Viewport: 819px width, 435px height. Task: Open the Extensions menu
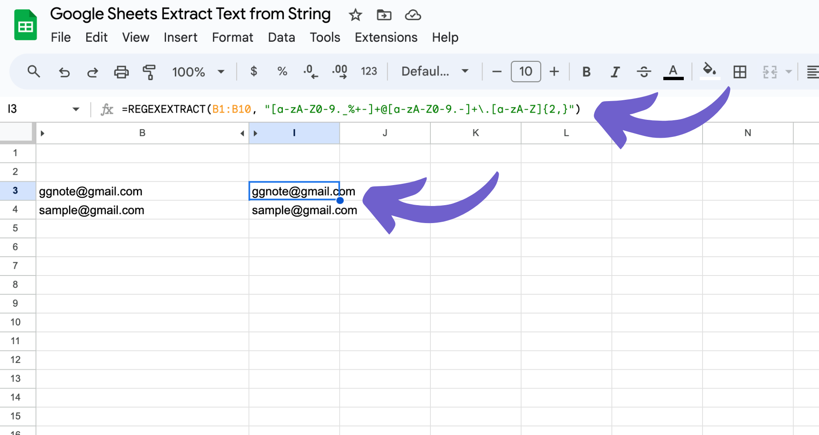pyautogui.click(x=386, y=38)
